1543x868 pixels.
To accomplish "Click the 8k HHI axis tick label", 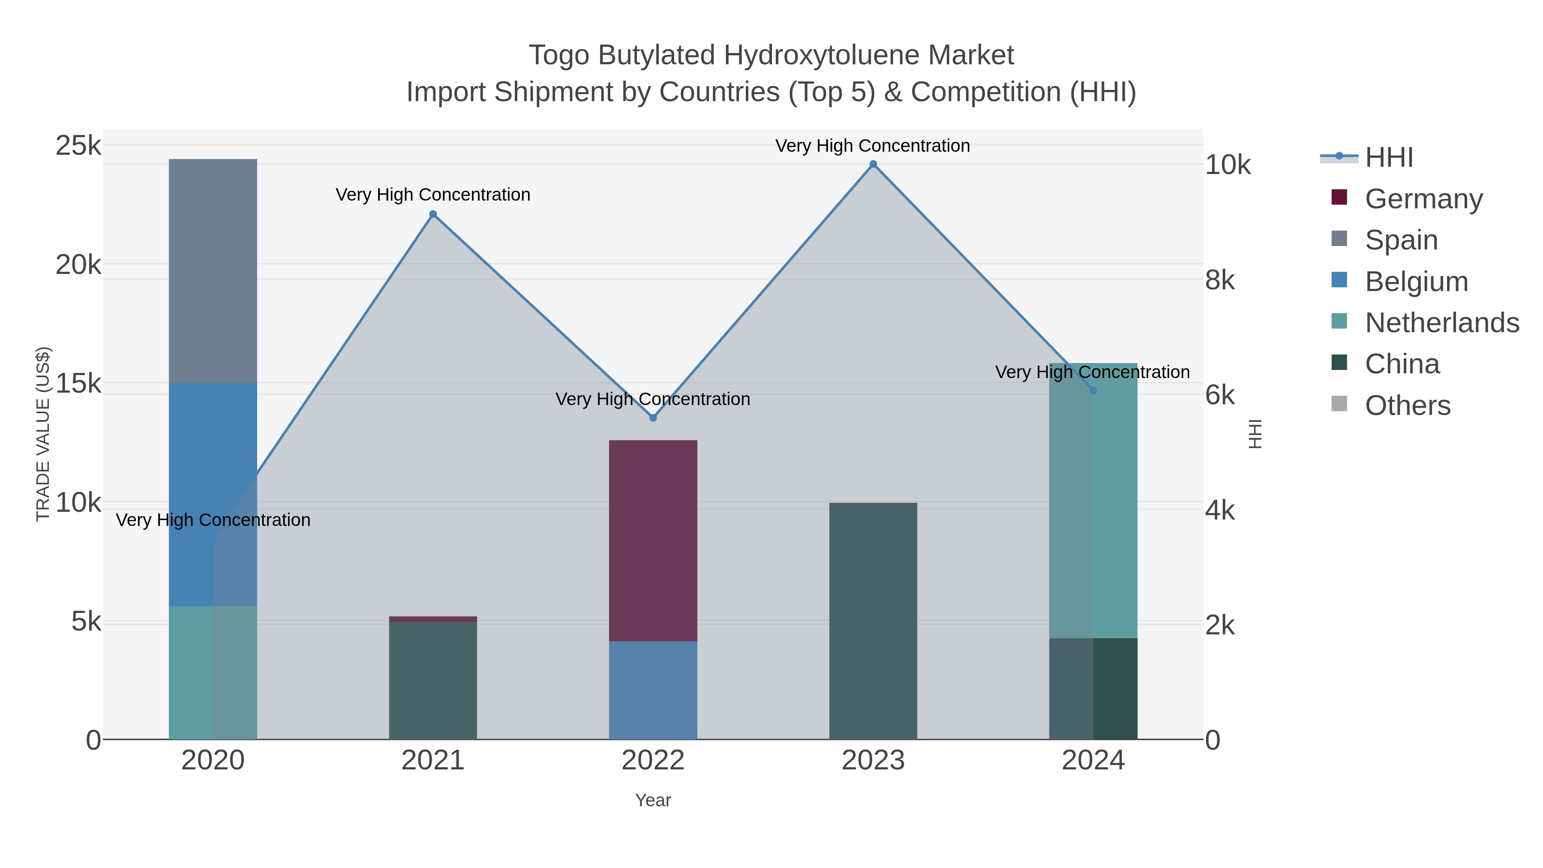I will tap(1220, 280).
